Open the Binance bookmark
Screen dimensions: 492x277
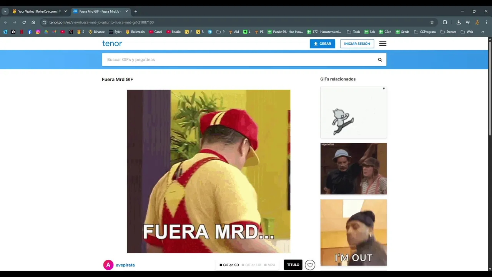pos(96,32)
